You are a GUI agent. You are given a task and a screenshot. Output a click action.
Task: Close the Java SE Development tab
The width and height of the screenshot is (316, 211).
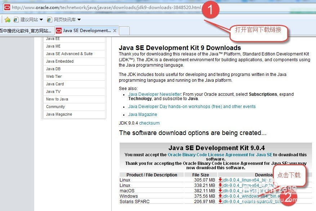point(115,31)
